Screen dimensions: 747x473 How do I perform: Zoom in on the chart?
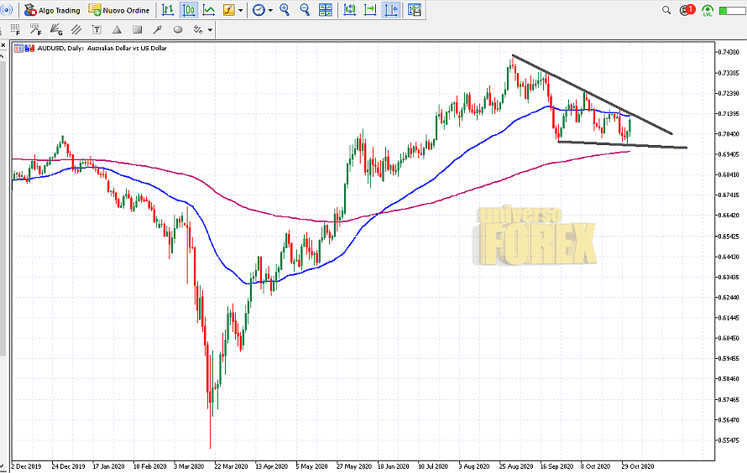pyautogui.click(x=285, y=10)
